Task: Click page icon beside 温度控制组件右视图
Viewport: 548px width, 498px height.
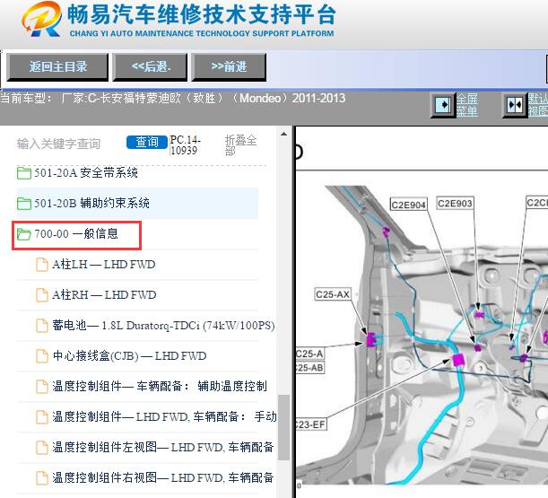Action: (x=42, y=477)
